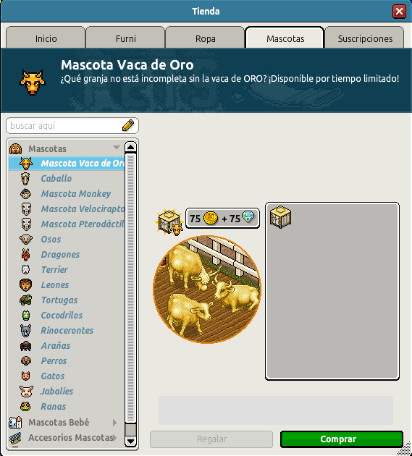Expand the Accesorios Mascotas category
Viewport: 412px width, 456px height.
tap(114, 438)
